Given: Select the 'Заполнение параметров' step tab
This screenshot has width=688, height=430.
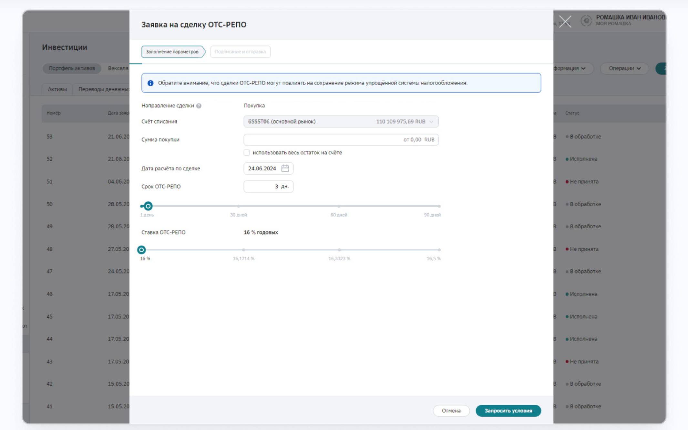Looking at the screenshot, I should pos(173,52).
